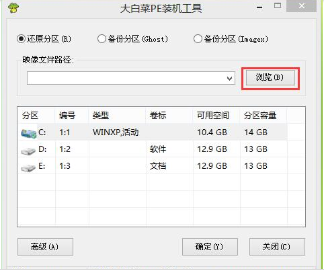The width and height of the screenshot is (324, 271).
Task: Click the 关闭 (C) button
Action: (277, 247)
